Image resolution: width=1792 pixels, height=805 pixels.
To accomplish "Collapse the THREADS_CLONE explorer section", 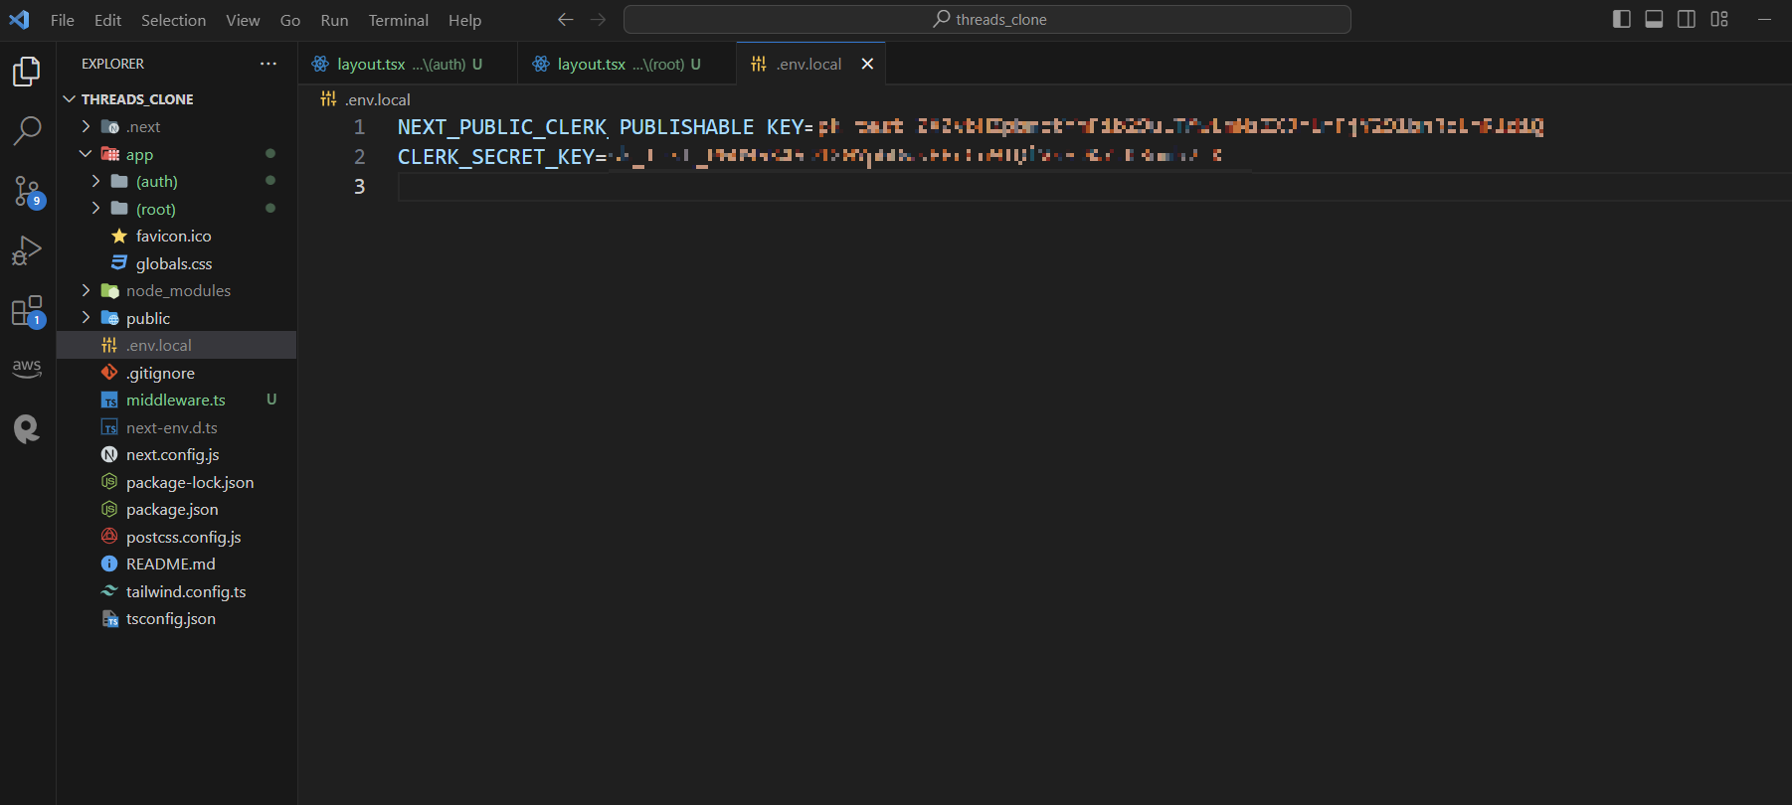I will (x=177, y=99).
